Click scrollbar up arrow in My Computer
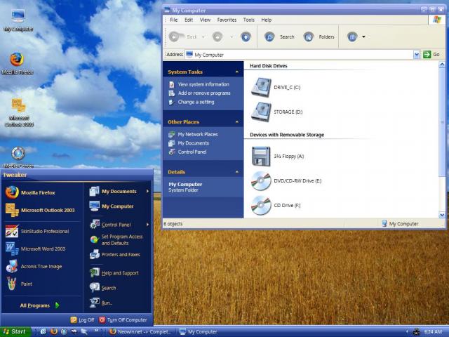 442,65
